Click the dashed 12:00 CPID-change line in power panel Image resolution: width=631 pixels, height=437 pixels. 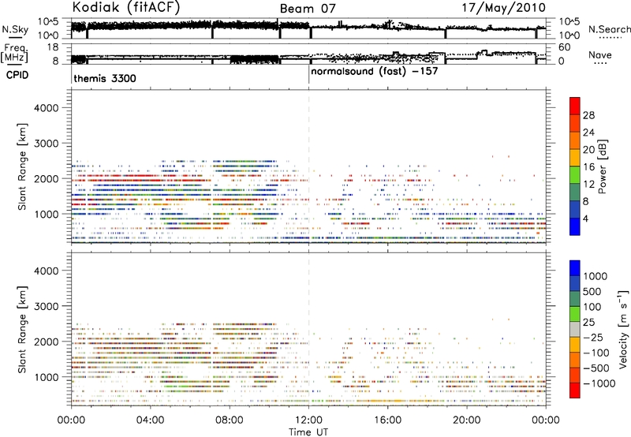(x=309, y=166)
